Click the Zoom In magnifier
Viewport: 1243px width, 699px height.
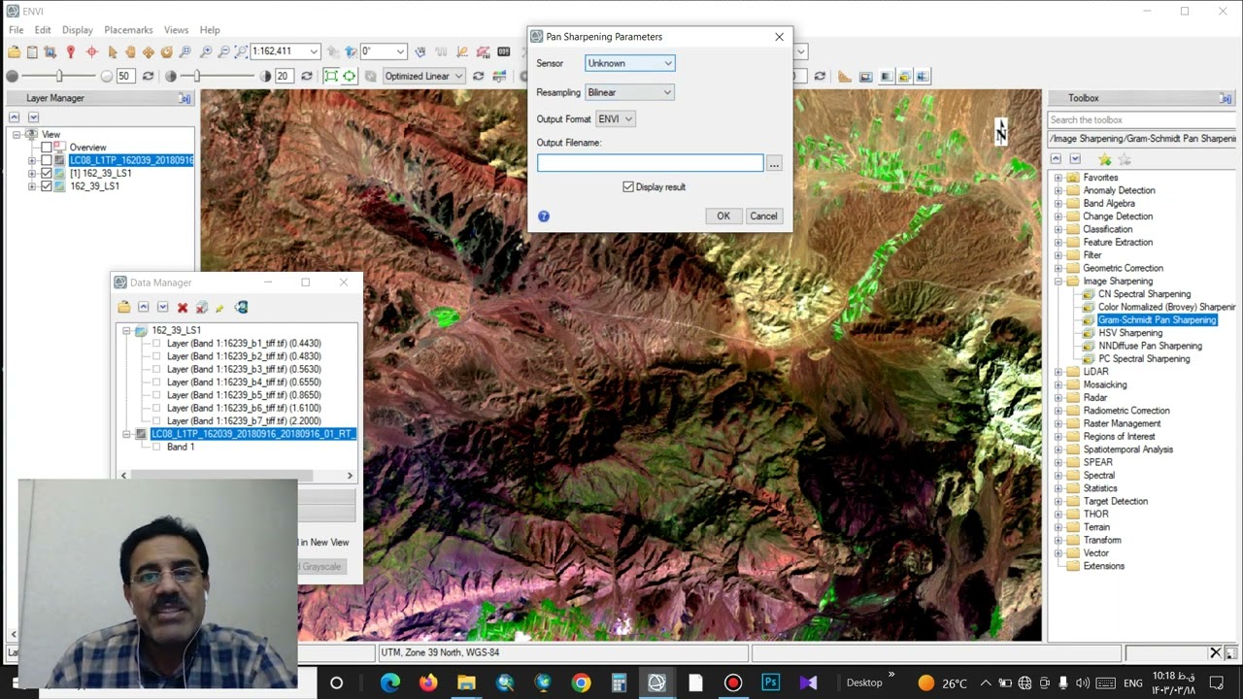click(205, 51)
